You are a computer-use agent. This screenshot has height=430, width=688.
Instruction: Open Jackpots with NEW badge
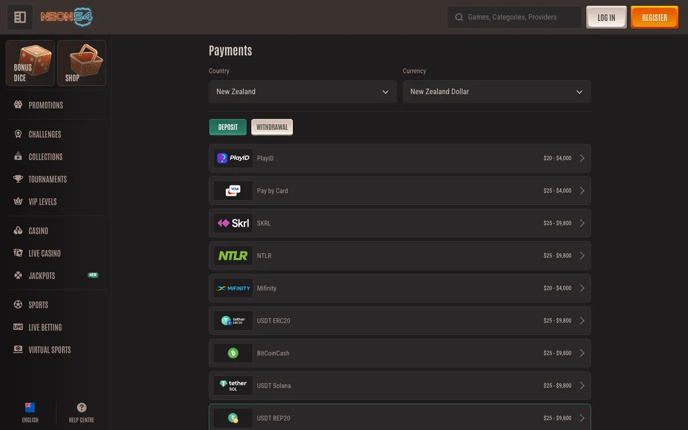(x=56, y=275)
